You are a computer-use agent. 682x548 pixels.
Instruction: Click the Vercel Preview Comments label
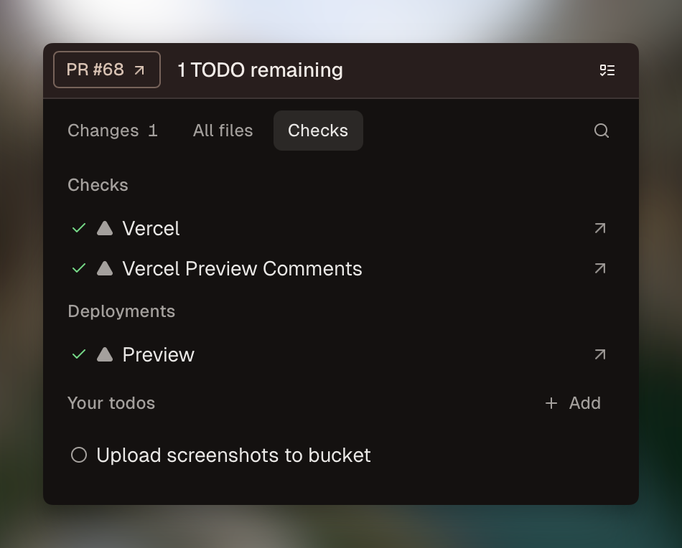point(242,268)
